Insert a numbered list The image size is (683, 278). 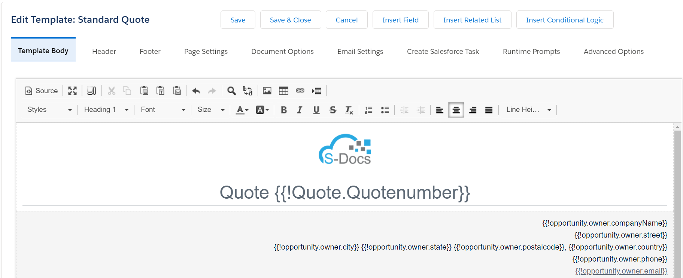tap(369, 110)
